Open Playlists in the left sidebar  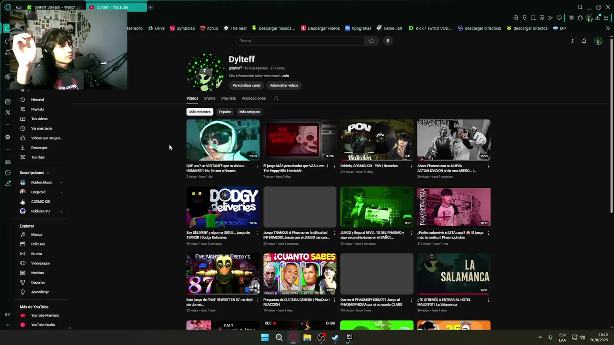pos(37,109)
